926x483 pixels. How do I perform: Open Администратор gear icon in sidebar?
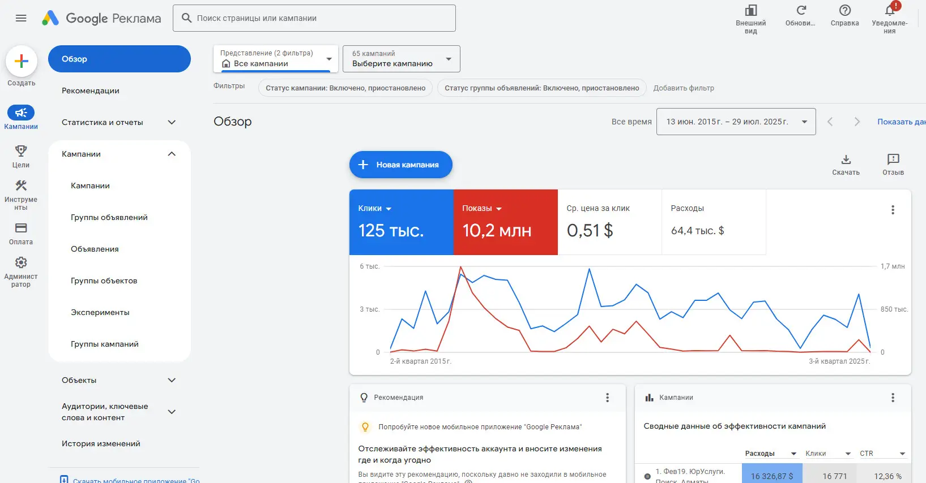(21, 263)
